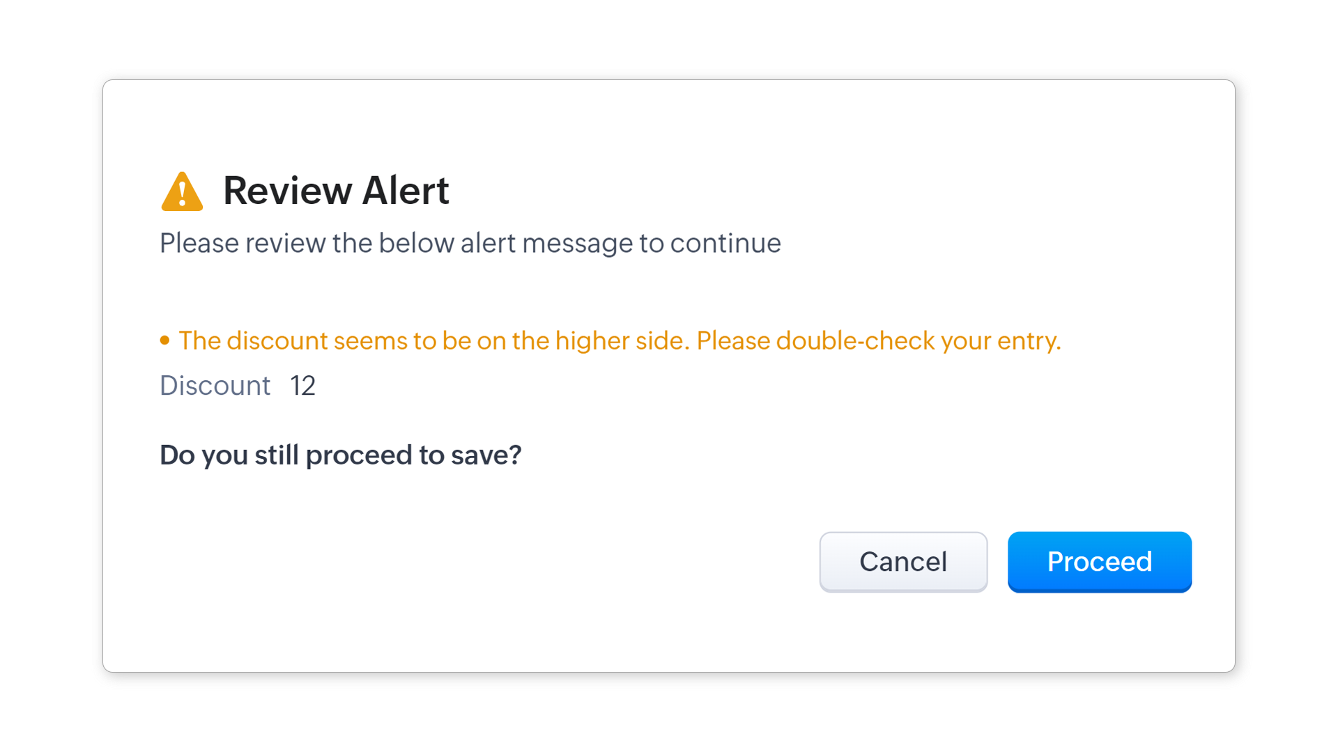This screenshot has width=1338, height=752.
Task: Click the Review Alert heading
Action: [335, 191]
